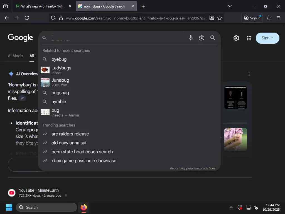Screen dimensions: 285x214
Task: Click the blue Google 'Sign in' button
Action: pyautogui.click(x=267, y=38)
